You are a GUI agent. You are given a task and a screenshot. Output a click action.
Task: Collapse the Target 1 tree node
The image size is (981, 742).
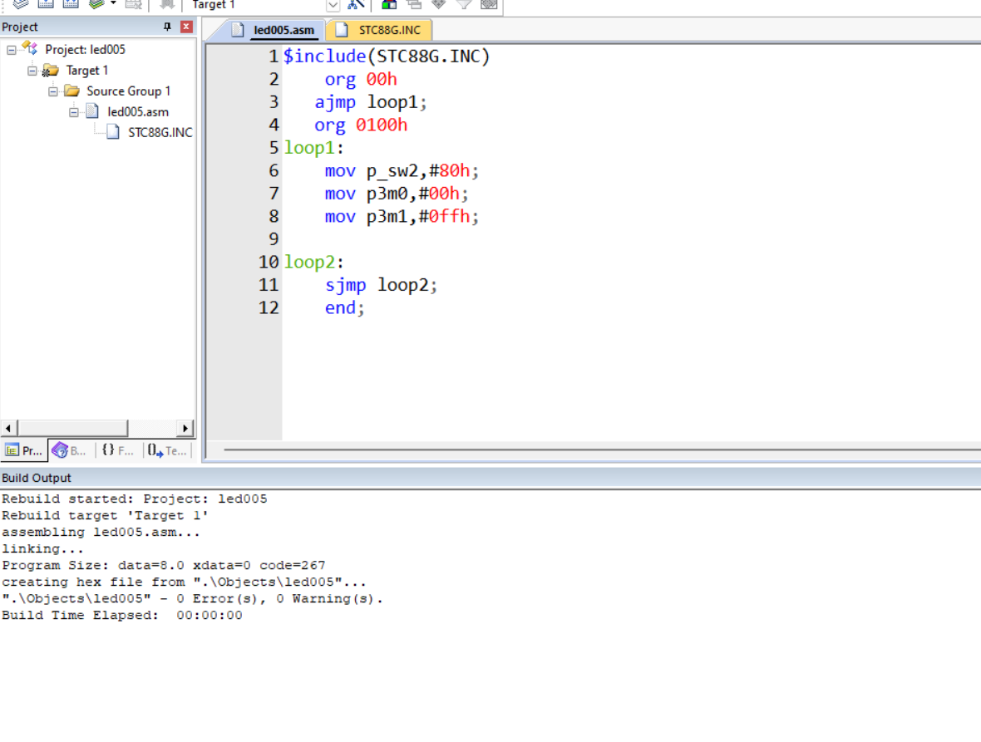(x=32, y=71)
